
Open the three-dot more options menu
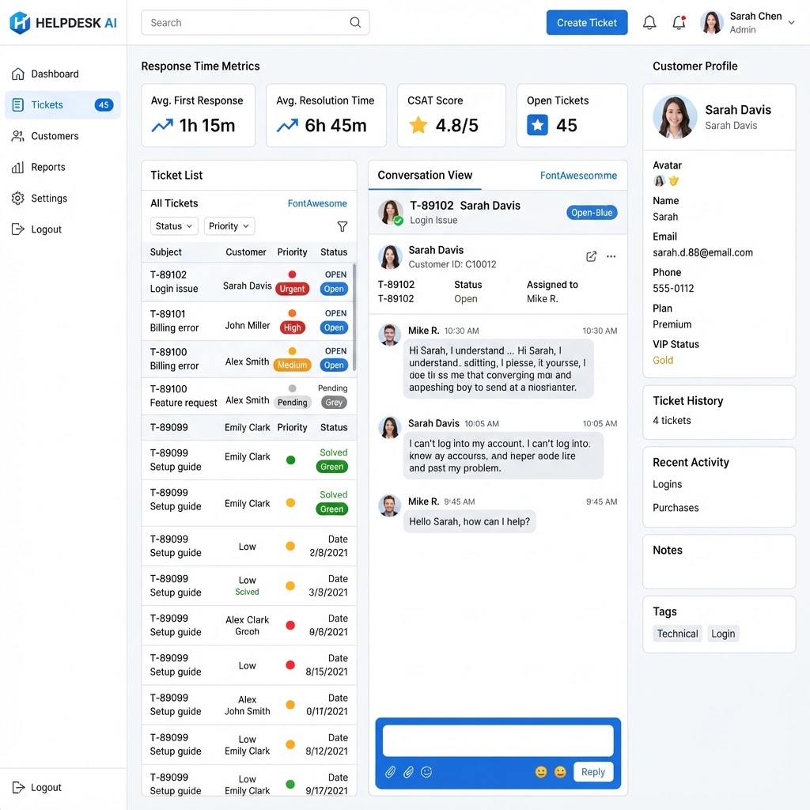click(x=611, y=257)
